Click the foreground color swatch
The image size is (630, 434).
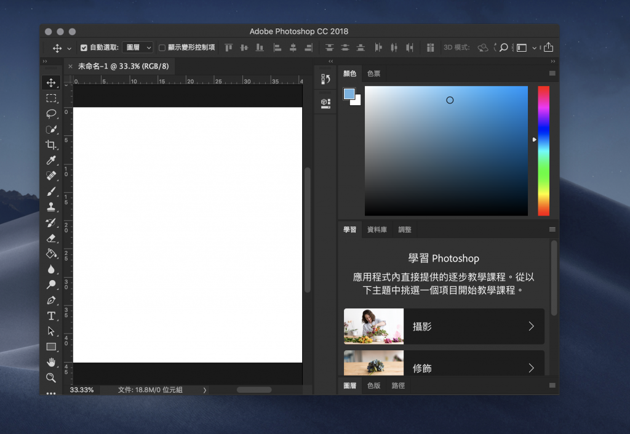pos(349,94)
